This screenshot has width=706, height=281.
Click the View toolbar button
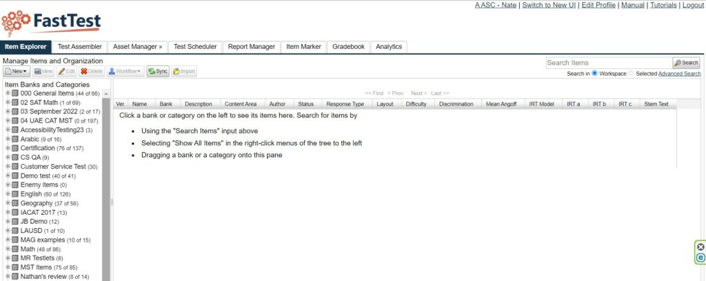click(x=43, y=71)
